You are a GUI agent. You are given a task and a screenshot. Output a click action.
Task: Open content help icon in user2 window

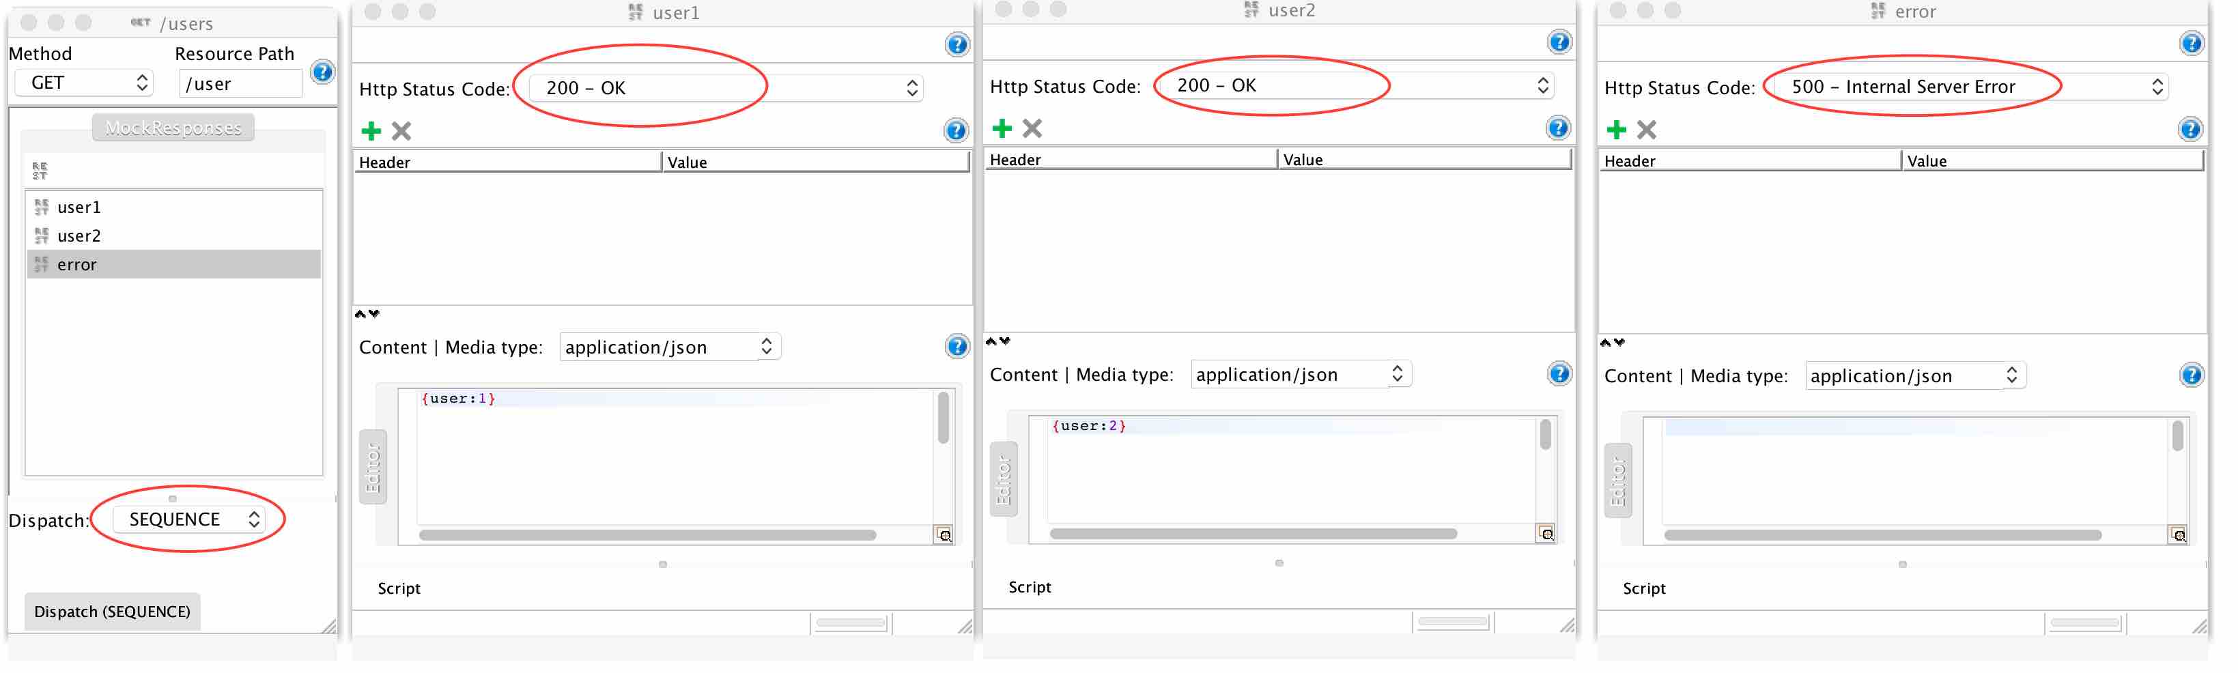1559,373
